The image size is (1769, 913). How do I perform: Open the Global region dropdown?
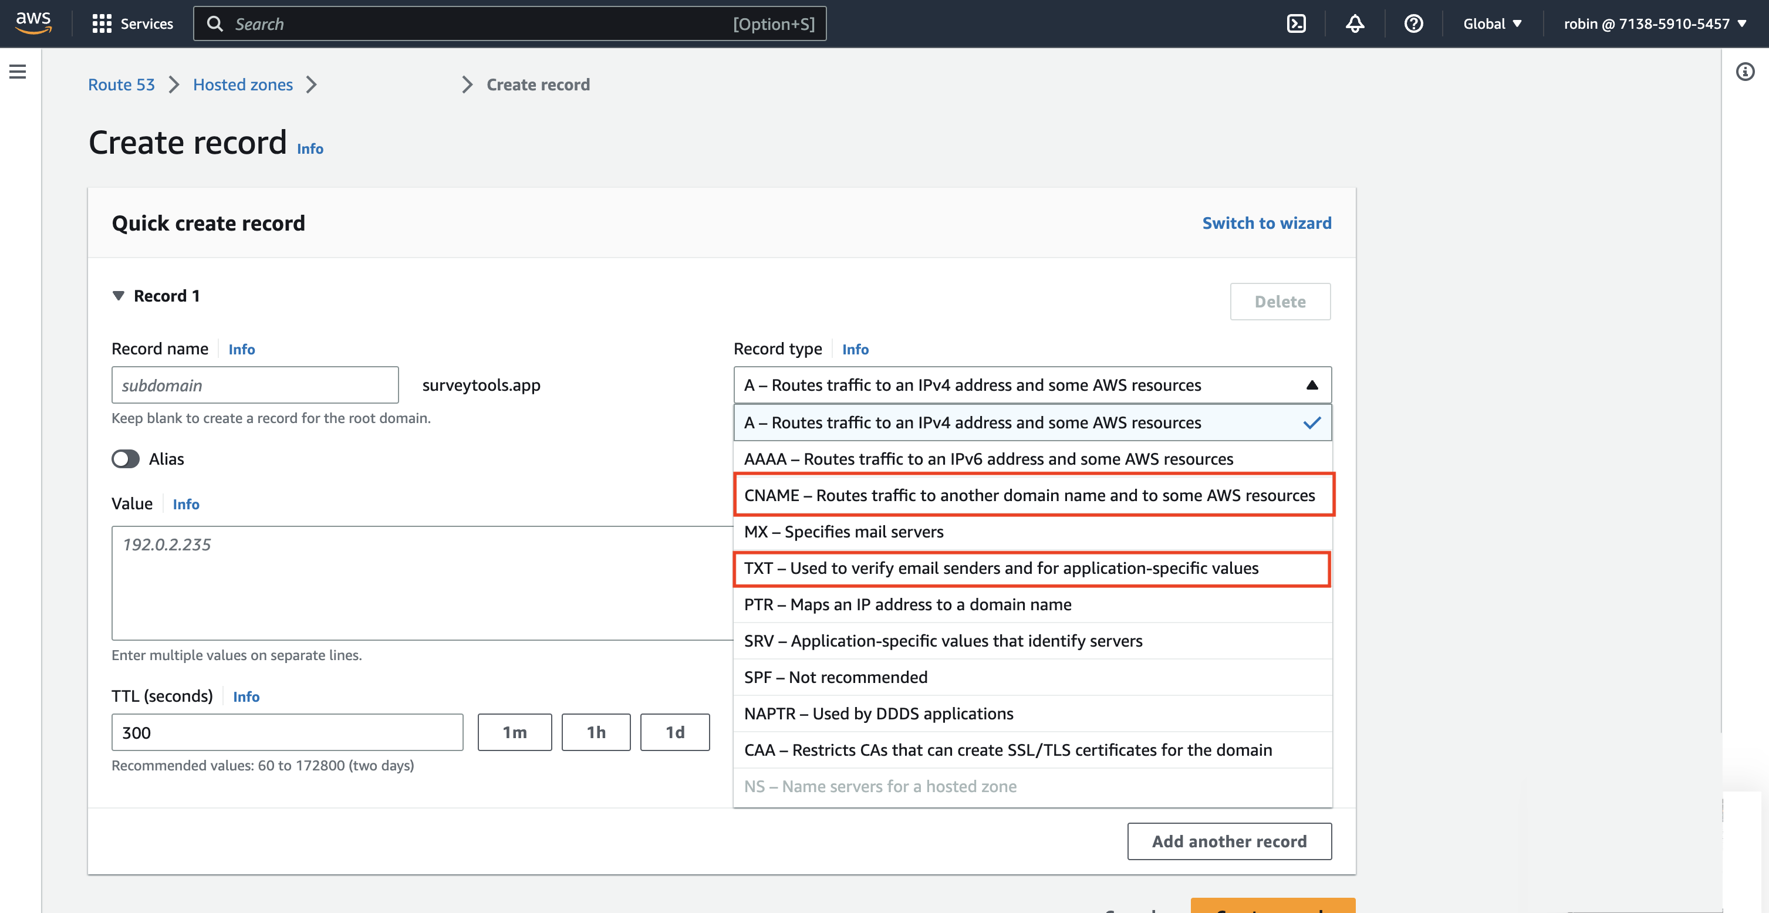1492,24
